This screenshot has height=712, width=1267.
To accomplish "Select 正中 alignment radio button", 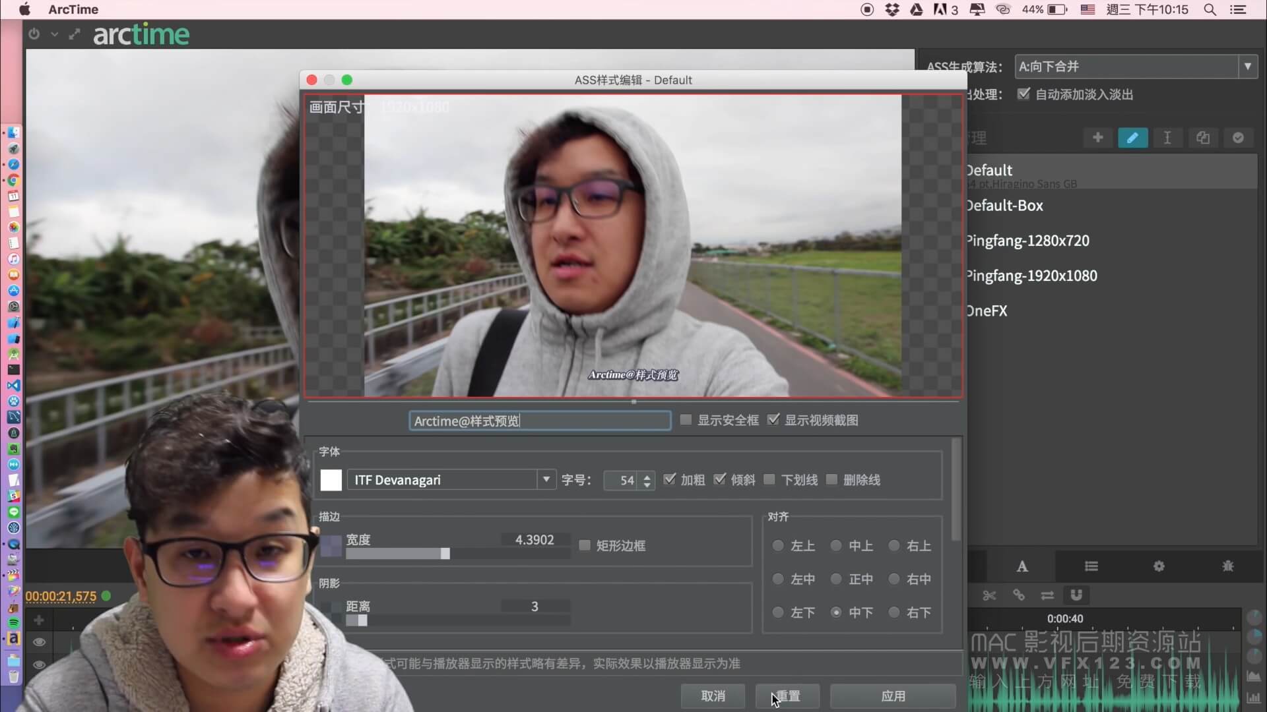I will (836, 579).
